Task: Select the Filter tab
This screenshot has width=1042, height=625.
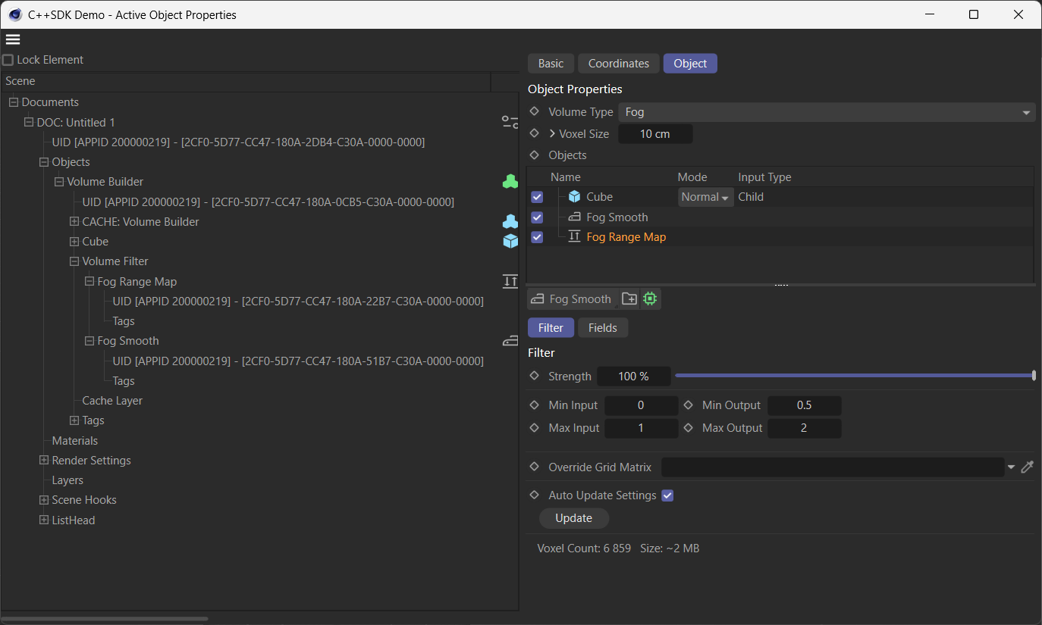Action: point(551,328)
